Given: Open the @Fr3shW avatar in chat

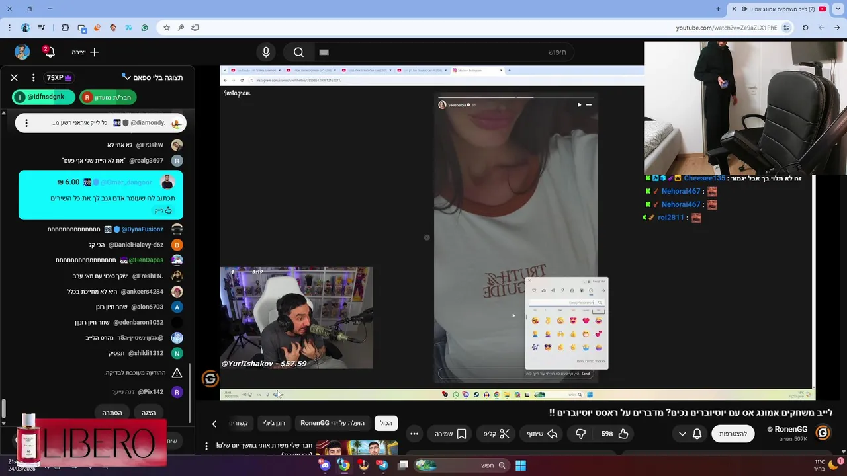Looking at the screenshot, I should [177, 145].
